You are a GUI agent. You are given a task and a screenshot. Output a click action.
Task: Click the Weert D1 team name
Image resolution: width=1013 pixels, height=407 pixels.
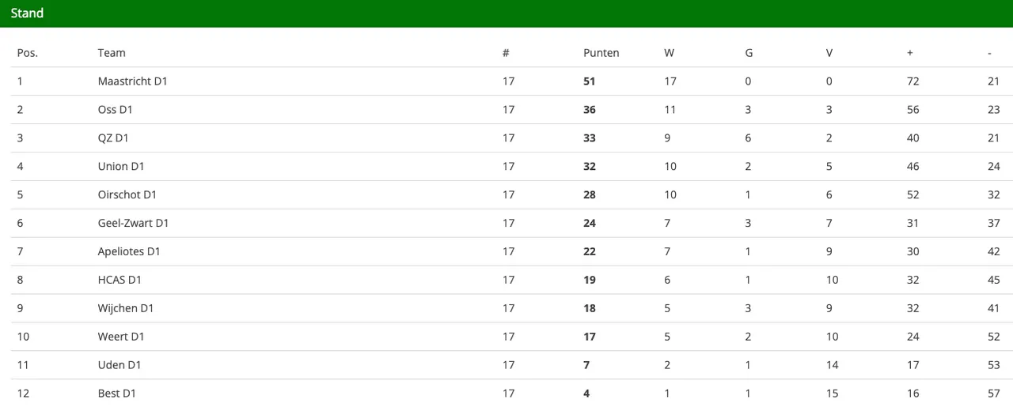(121, 337)
